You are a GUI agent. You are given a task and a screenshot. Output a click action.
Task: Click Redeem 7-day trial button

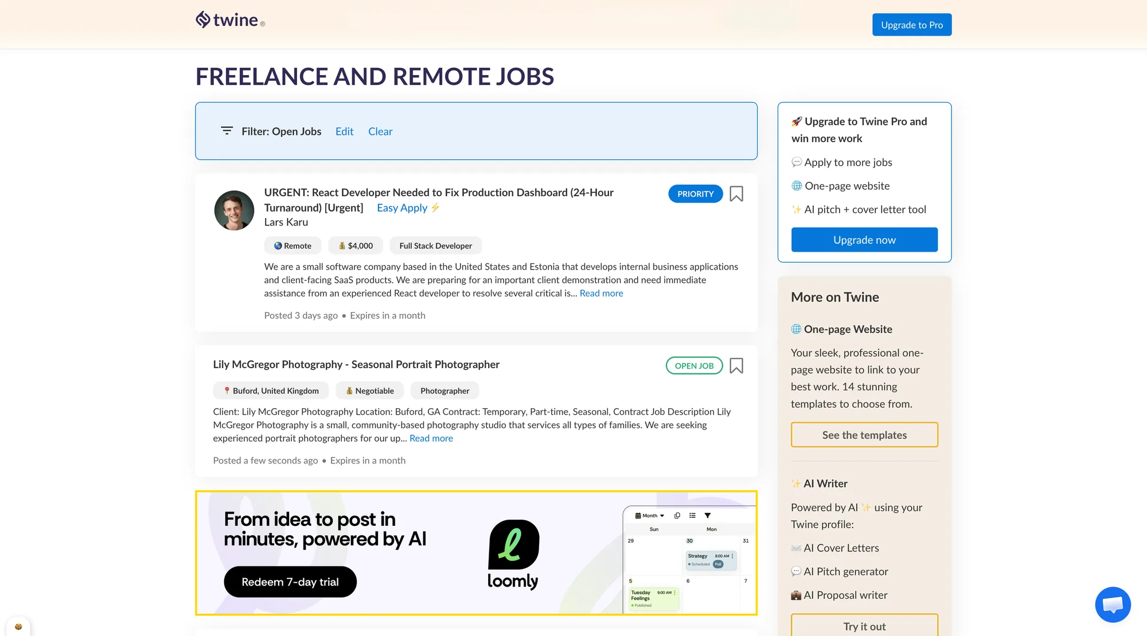coord(290,582)
